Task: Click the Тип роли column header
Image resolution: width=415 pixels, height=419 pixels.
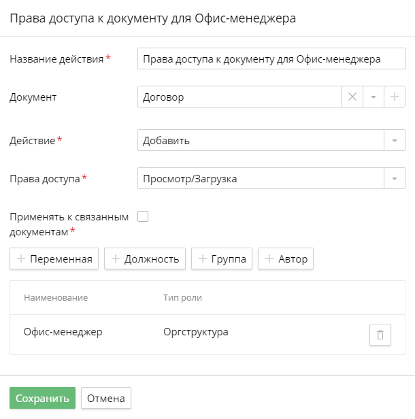Action: [182, 298]
